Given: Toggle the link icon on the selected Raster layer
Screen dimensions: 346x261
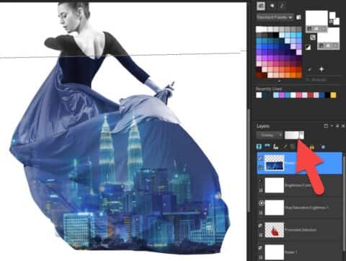Looking at the screenshot, I should pos(261,168).
